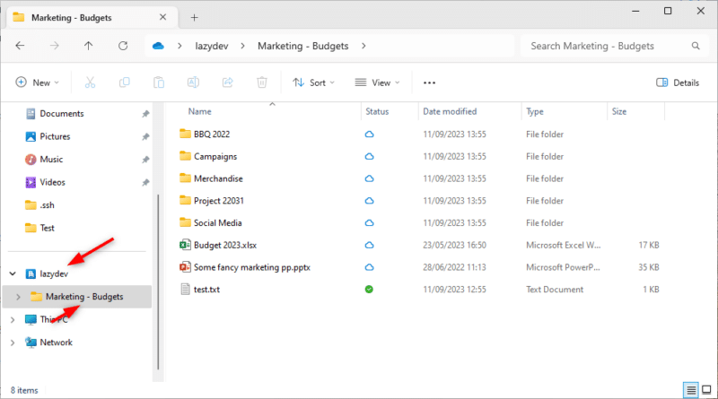Switch to large thumbnails view icon in status bar

[706, 390]
